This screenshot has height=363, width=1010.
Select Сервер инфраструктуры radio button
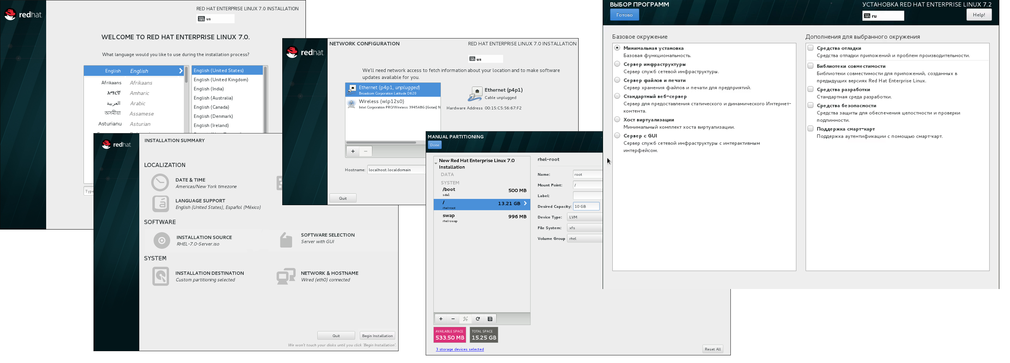[617, 64]
